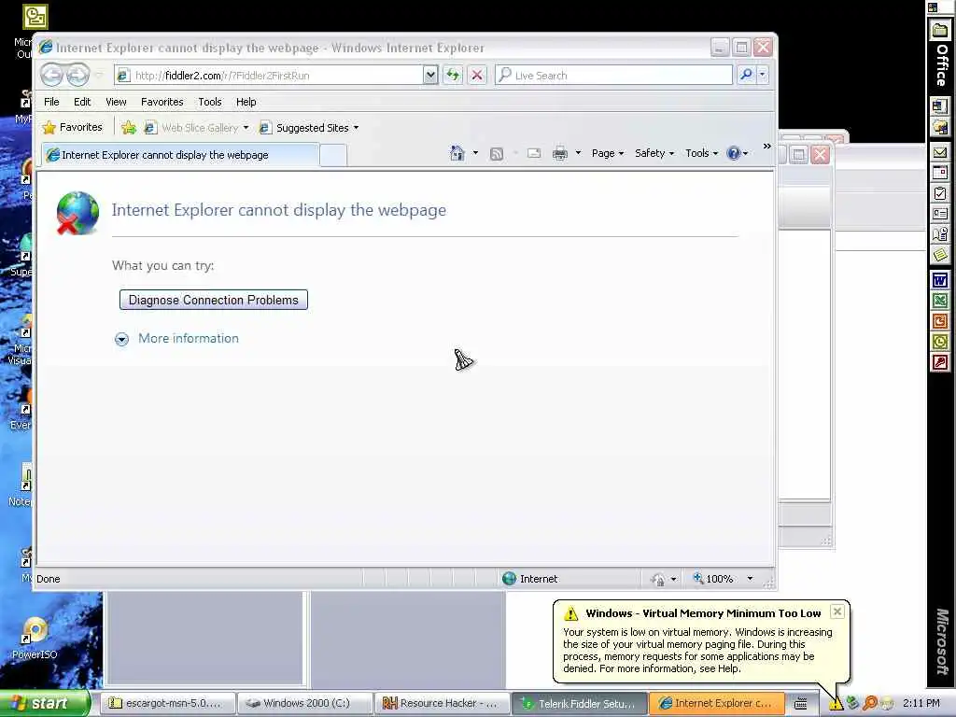Image resolution: width=956 pixels, height=717 pixels.
Task: Launch Word from the Office shortcut bar
Action: 939,280
